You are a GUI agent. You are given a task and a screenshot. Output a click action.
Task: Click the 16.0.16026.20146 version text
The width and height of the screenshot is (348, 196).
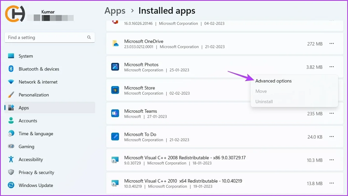pyautogui.click(x=138, y=24)
